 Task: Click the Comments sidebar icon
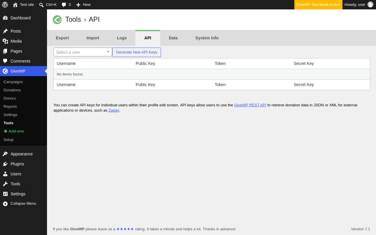[5, 61]
